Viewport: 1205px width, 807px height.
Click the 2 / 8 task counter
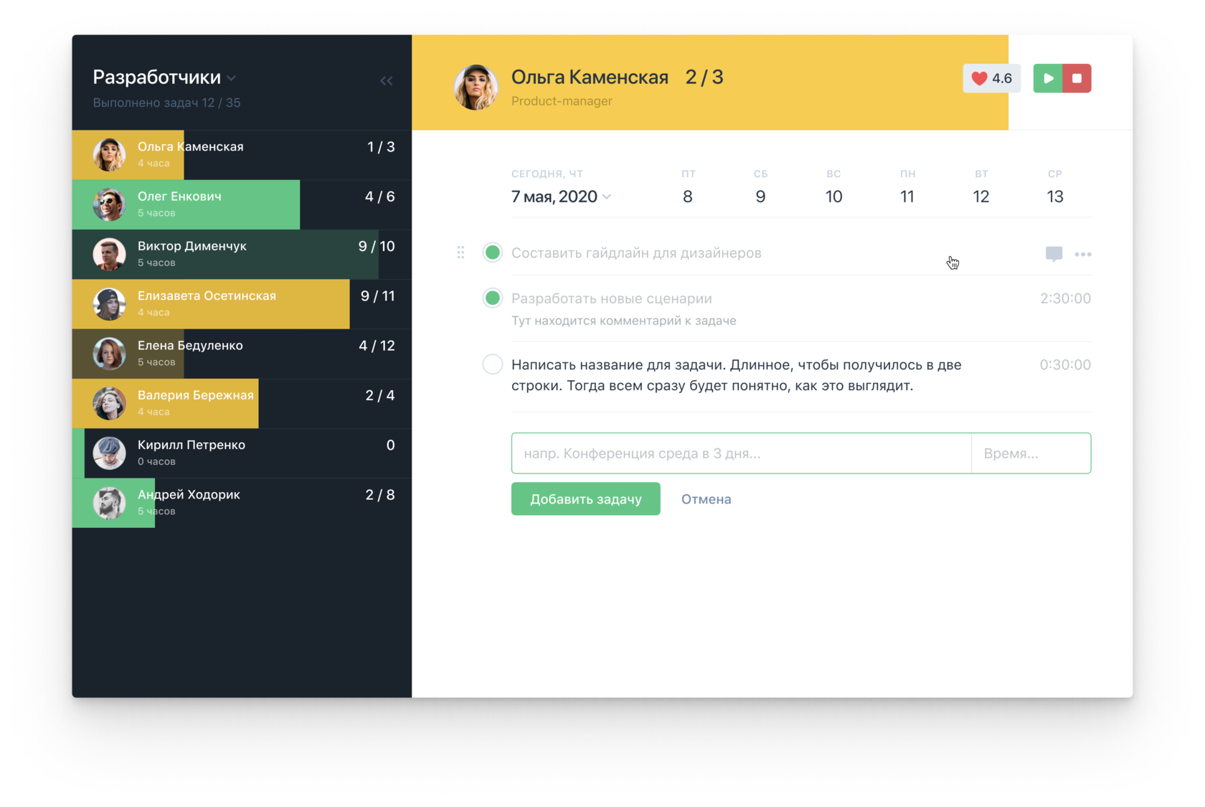(380, 495)
